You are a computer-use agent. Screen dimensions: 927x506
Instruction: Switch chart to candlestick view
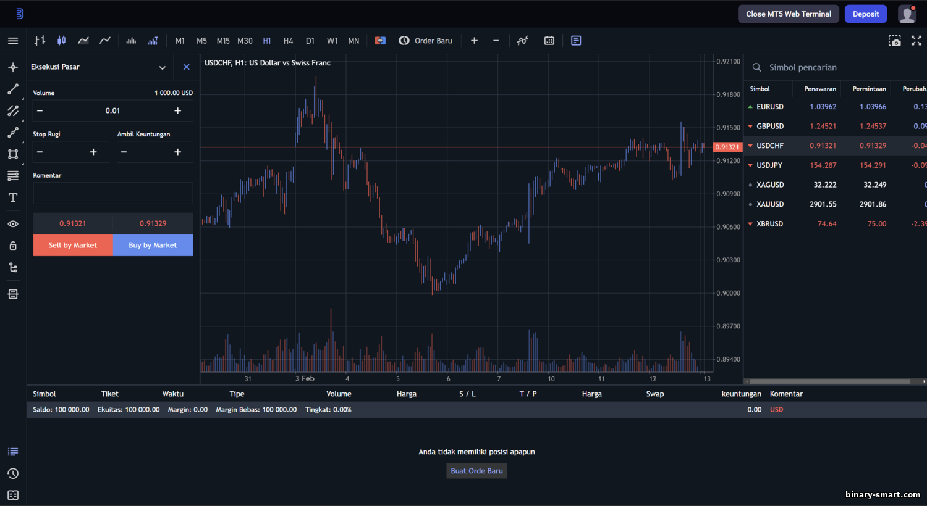click(62, 41)
